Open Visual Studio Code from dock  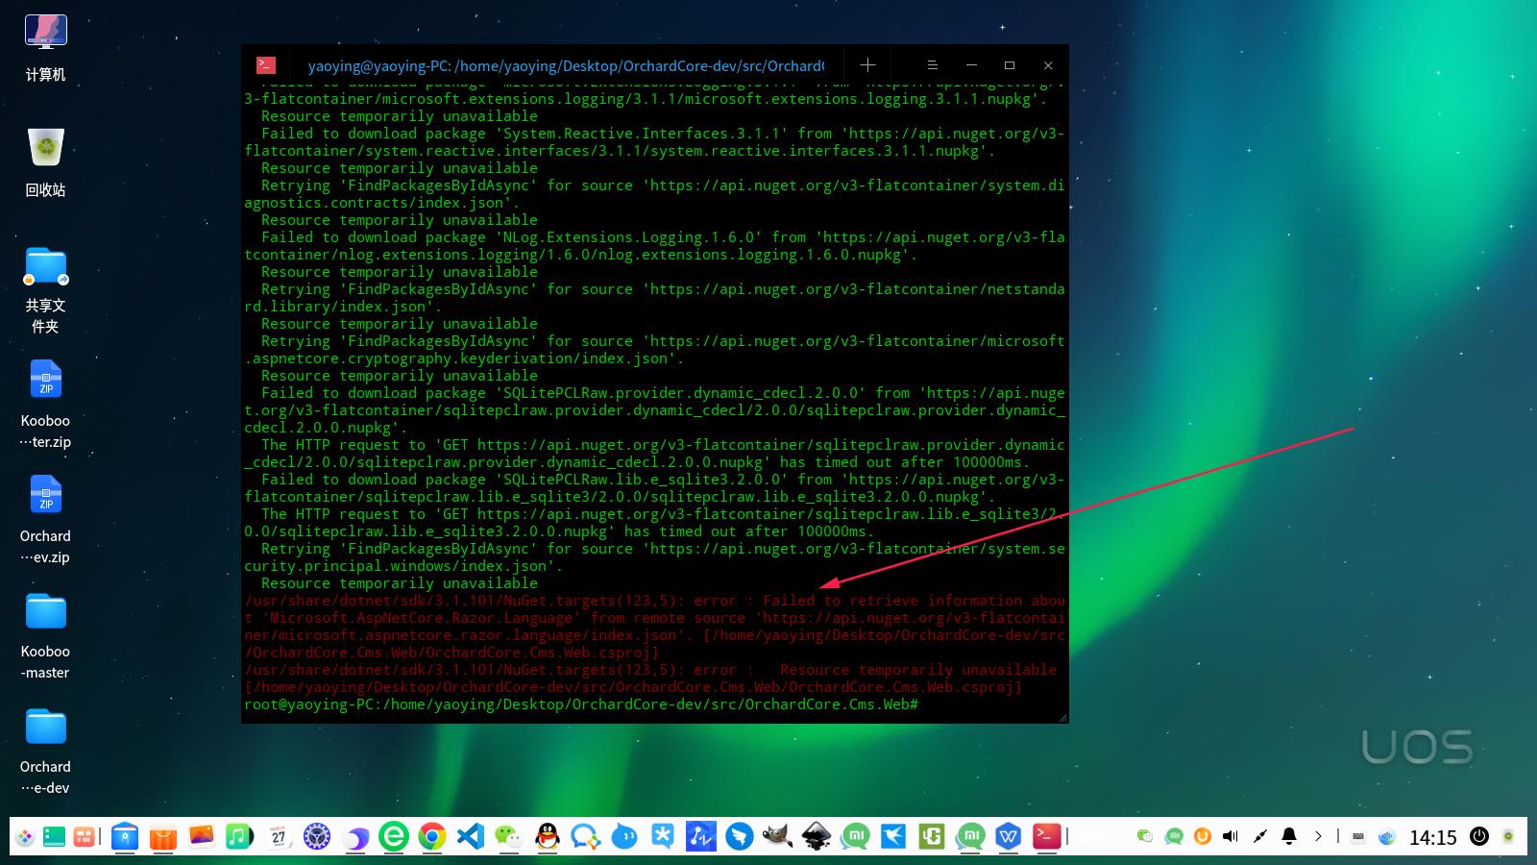click(x=471, y=837)
